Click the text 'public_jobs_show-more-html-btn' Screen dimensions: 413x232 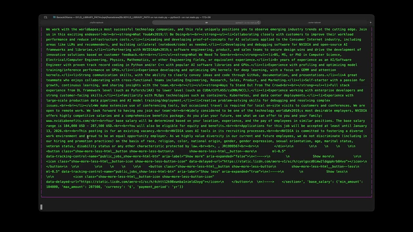pyautogui.click(x=130, y=156)
